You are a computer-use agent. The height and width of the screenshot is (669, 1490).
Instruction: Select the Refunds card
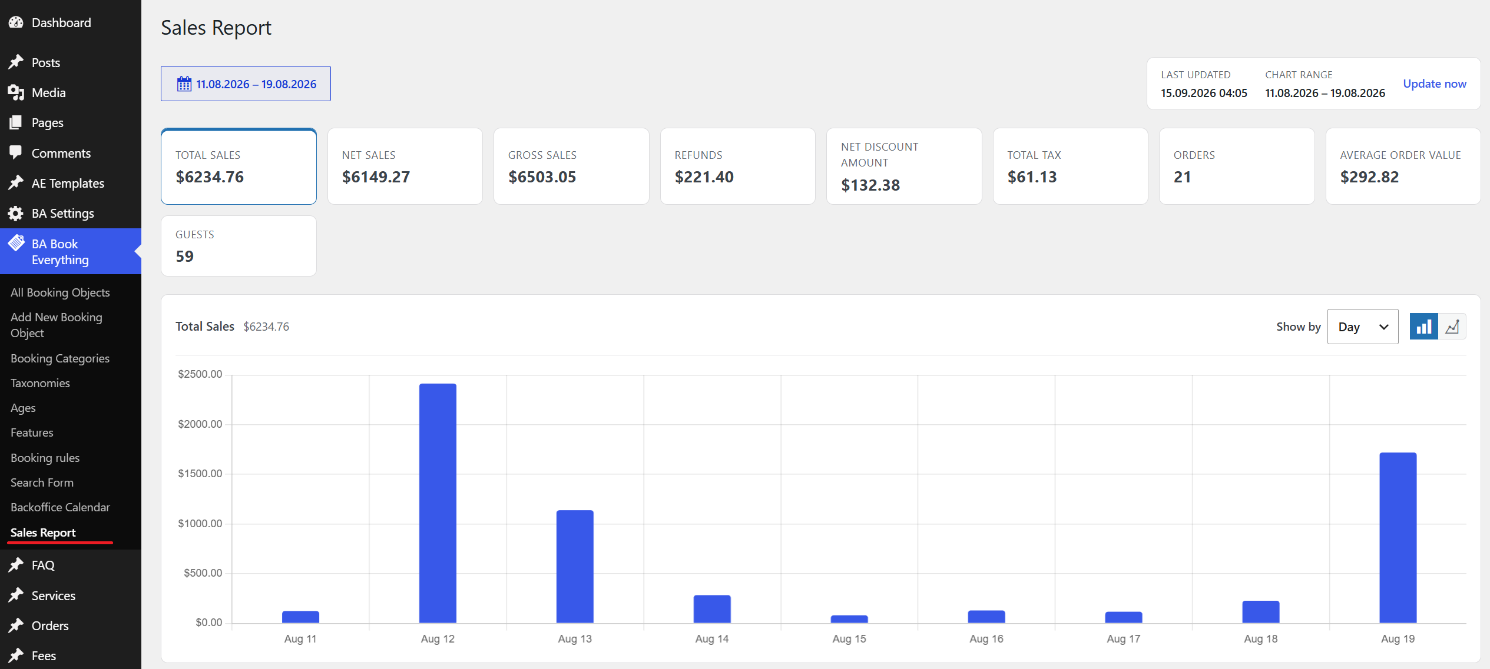738,166
